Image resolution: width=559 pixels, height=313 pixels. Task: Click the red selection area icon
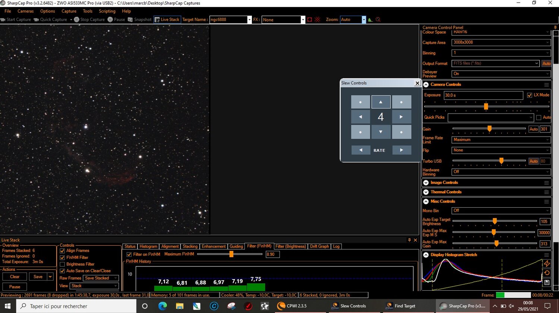click(309, 19)
